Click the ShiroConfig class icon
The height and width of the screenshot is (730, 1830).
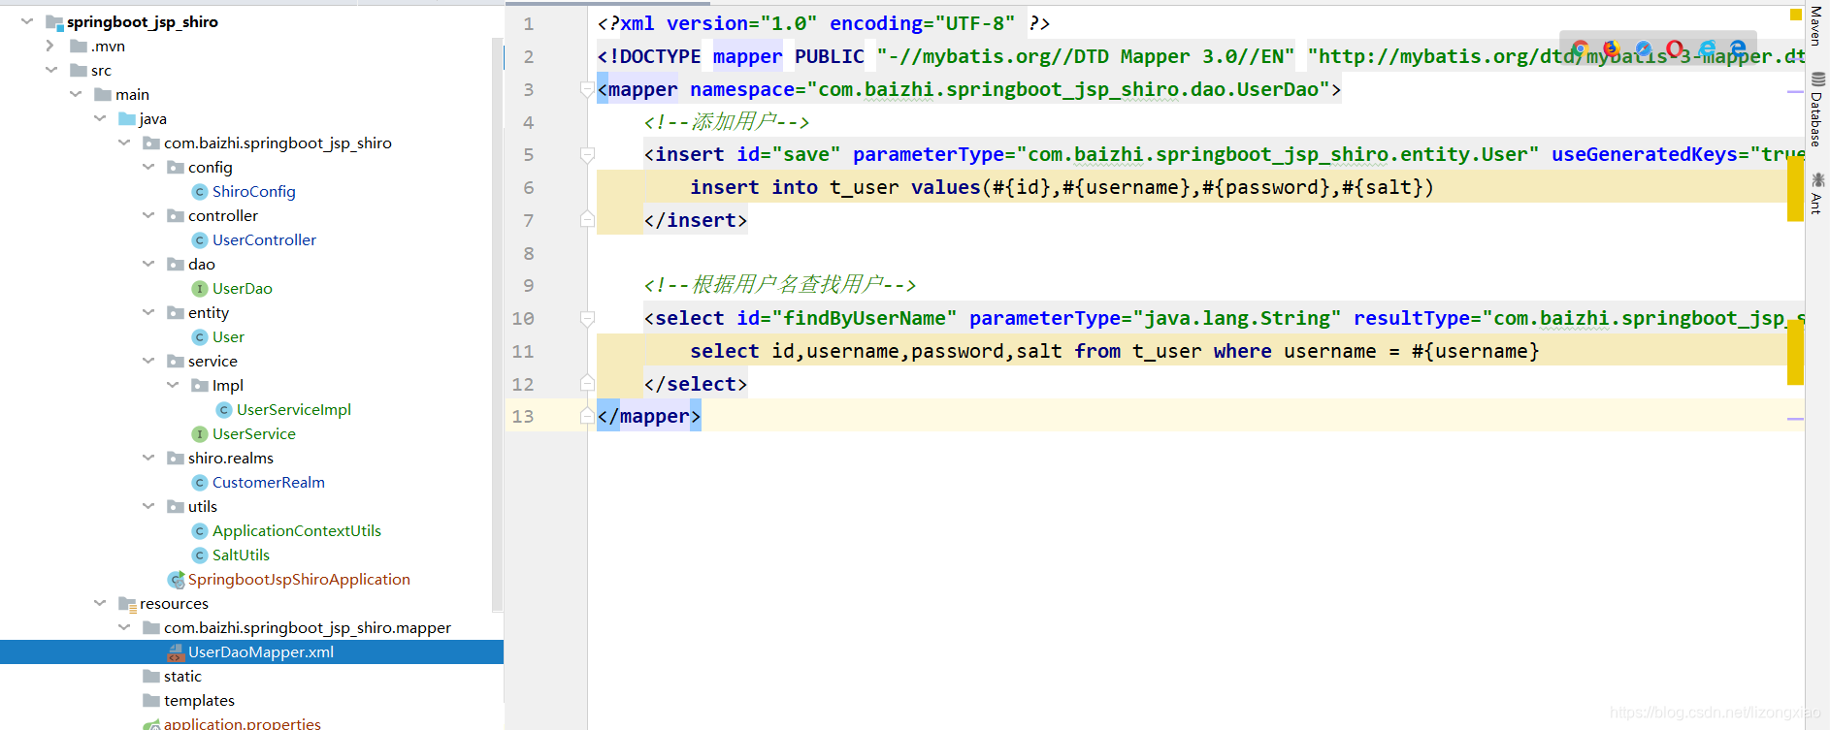click(200, 192)
